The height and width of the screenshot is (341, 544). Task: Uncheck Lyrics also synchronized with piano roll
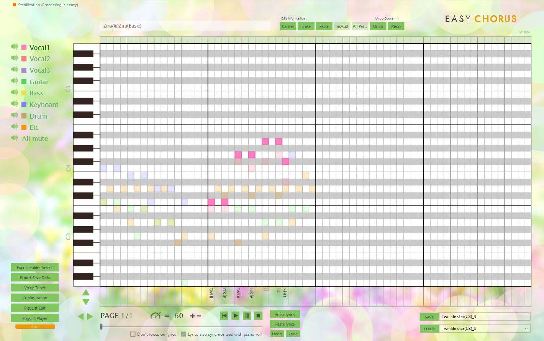(183, 334)
